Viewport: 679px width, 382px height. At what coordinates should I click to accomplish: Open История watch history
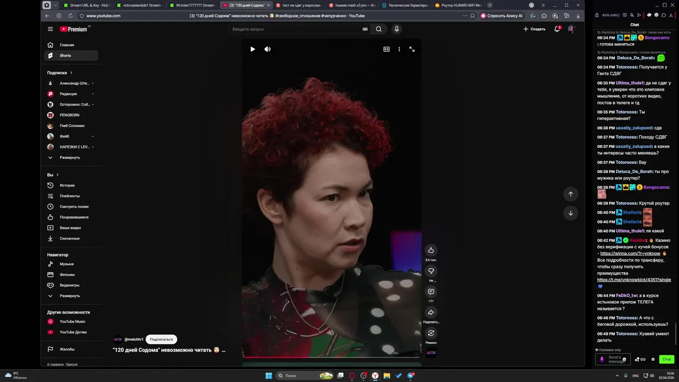point(71,185)
